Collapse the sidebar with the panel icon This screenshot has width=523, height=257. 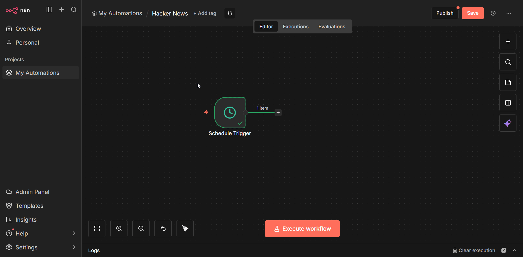[x=49, y=10]
